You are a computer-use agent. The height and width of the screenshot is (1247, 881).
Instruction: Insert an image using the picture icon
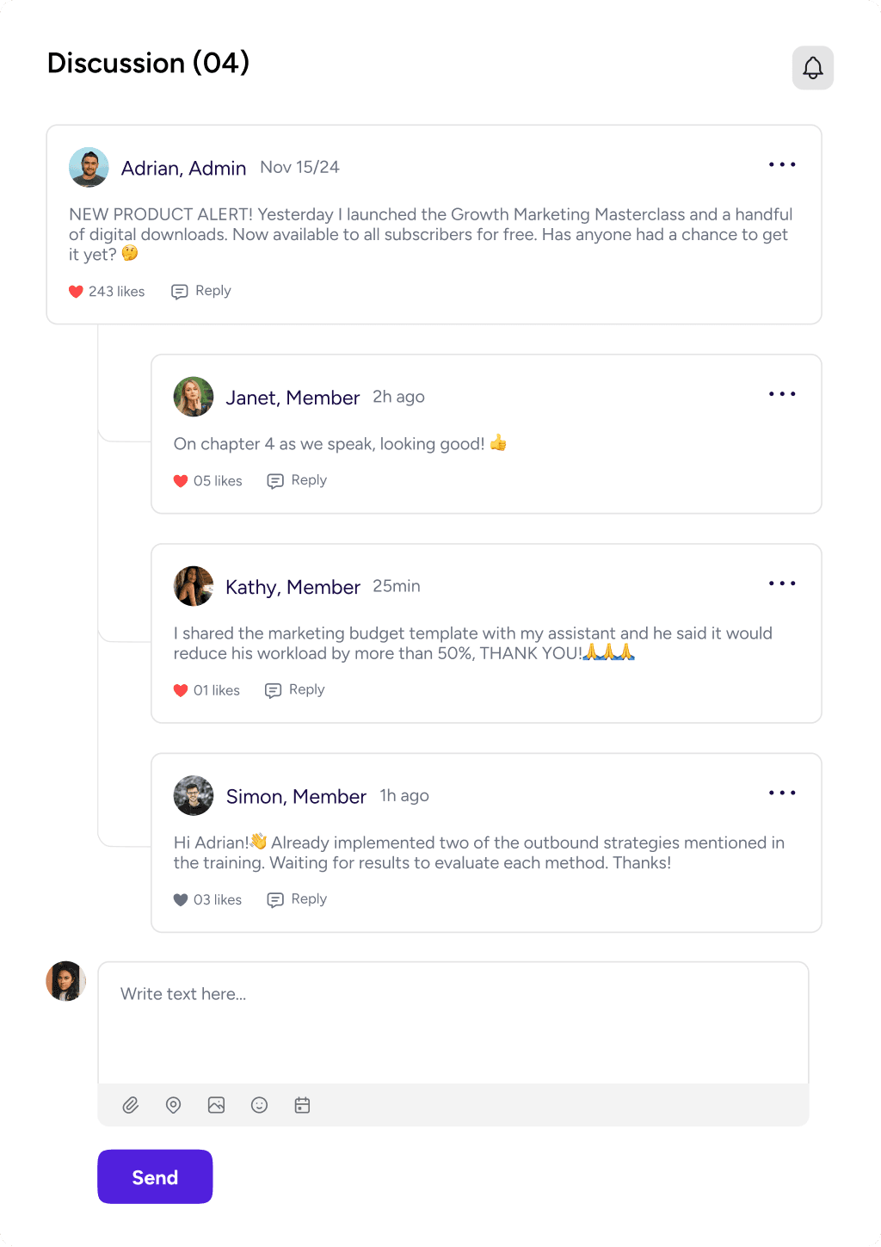pos(216,1105)
